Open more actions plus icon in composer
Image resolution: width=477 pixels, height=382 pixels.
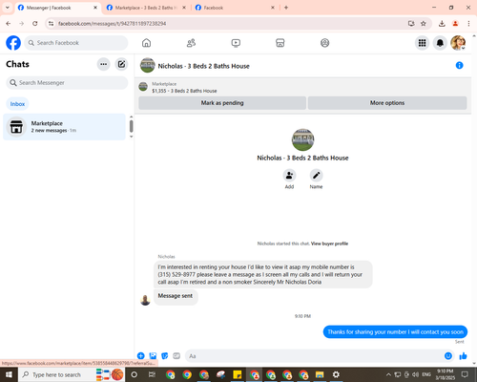(x=141, y=355)
